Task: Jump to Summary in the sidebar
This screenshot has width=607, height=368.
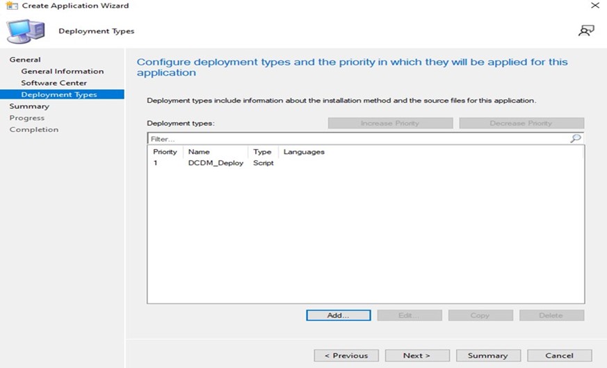Action: pos(29,106)
